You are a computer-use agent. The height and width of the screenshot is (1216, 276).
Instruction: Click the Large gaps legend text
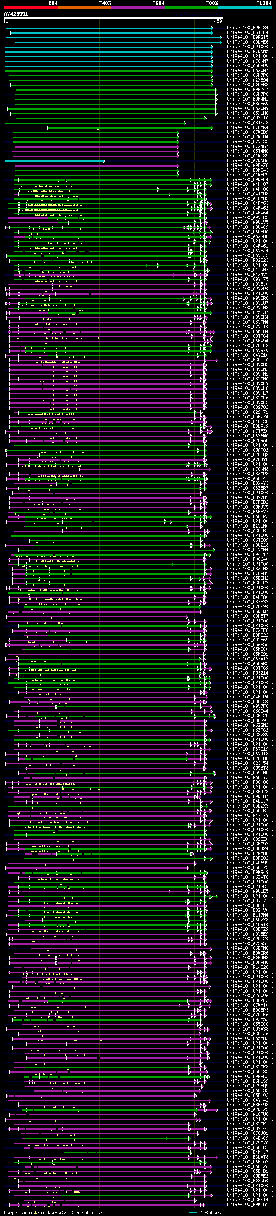pyautogui.click(x=53, y=1212)
